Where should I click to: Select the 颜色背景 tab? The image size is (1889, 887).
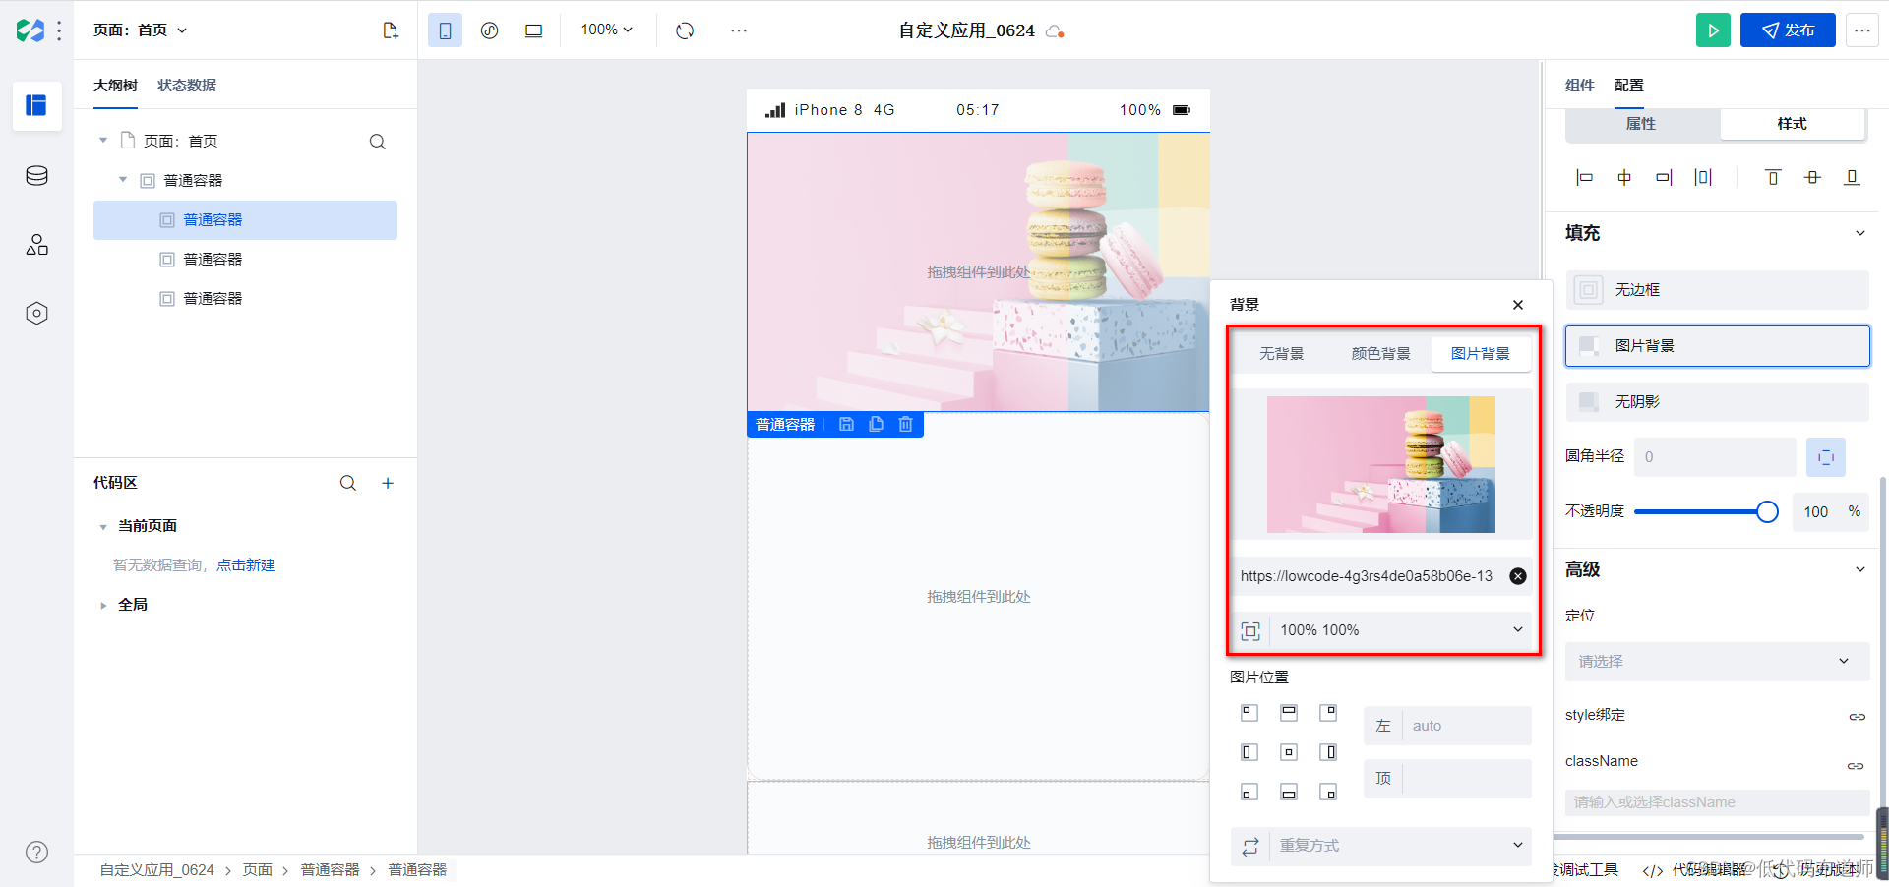click(x=1380, y=354)
